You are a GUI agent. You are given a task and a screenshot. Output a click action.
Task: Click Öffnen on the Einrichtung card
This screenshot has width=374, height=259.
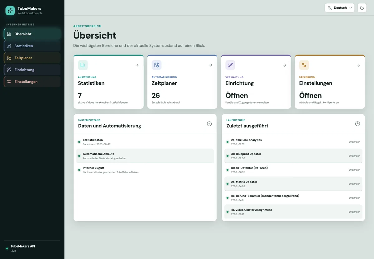click(x=237, y=95)
